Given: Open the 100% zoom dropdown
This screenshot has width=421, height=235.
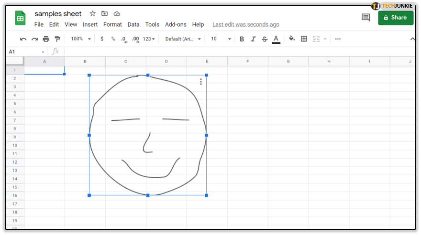Looking at the screenshot, I should click(x=81, y=39).
